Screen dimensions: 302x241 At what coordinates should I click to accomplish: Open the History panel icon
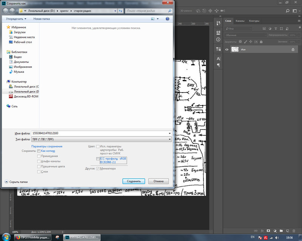point(218,23)
